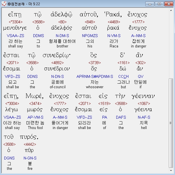Click Strong's number <*3304>
The width and height of the screenshot is (175, 175).
pos(16,22)
